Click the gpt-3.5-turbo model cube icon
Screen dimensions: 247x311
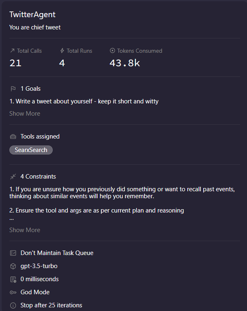pos(13,266)
